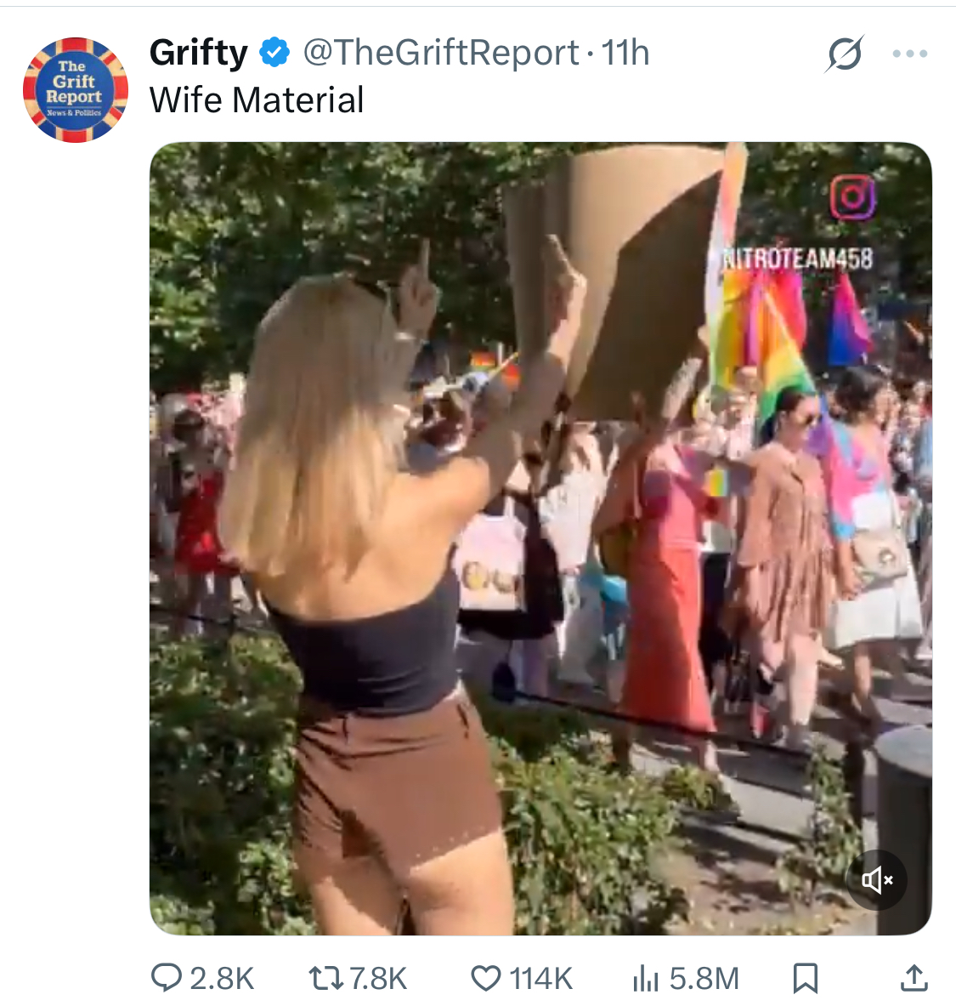Bookmark this post
The height and width of the screenshot is (1006, 956).
tap(806, 979)
